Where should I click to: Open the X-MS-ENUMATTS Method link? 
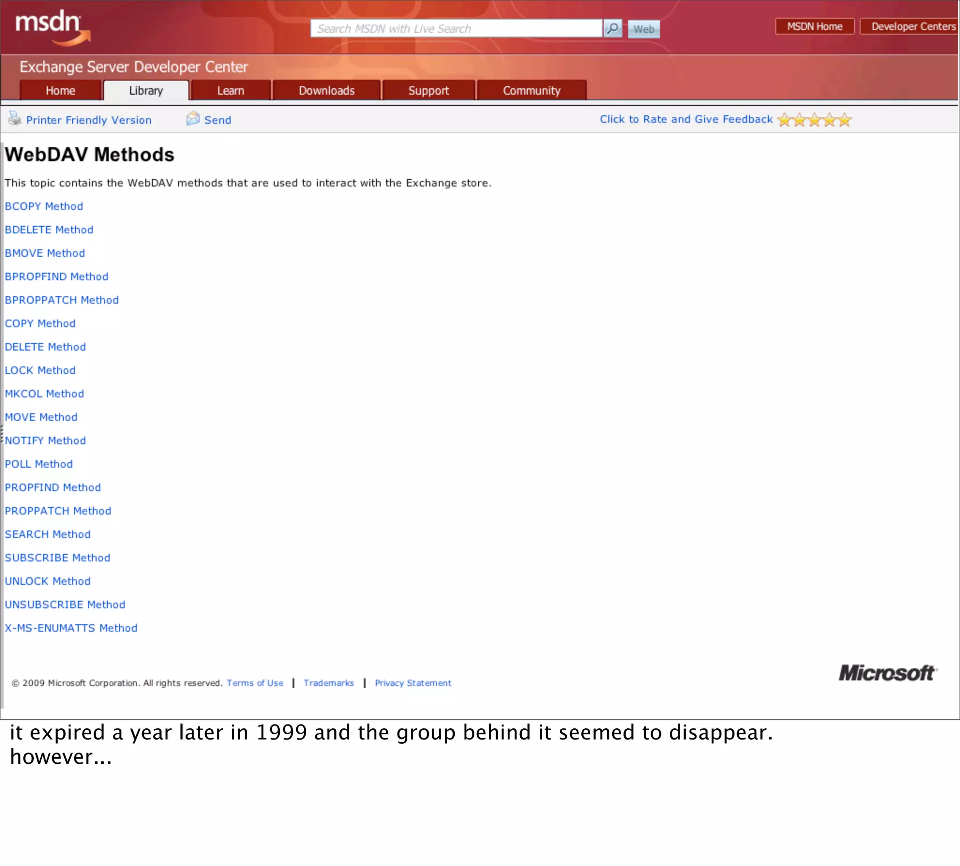point(71,628)
